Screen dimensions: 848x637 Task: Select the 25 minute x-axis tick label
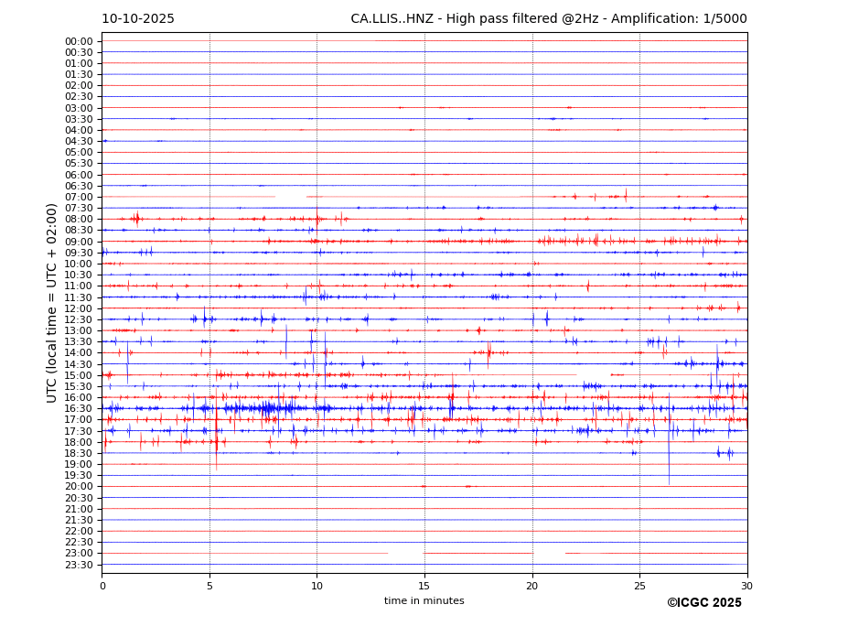[639, 586]
